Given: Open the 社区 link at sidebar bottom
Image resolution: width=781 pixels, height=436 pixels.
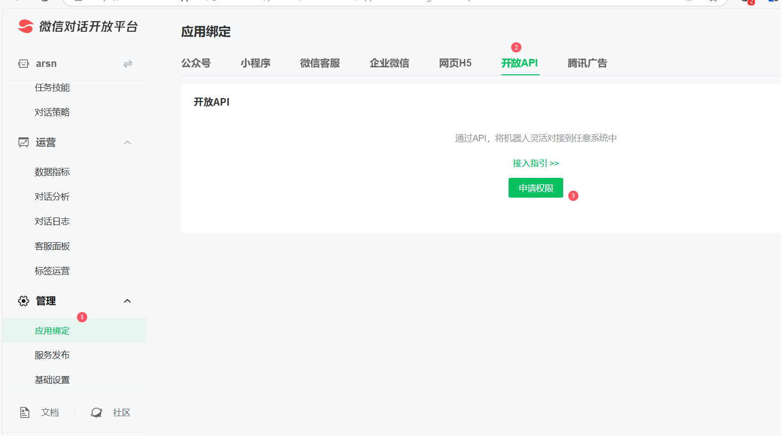Looking at the screenshot, I should tap(122, 412).
